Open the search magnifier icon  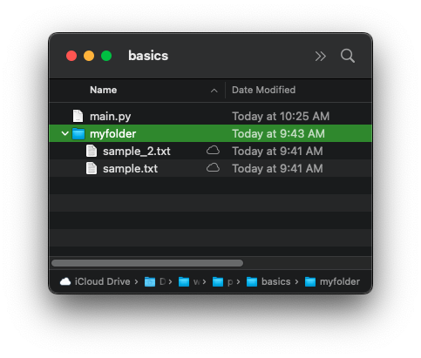[348, 56]
